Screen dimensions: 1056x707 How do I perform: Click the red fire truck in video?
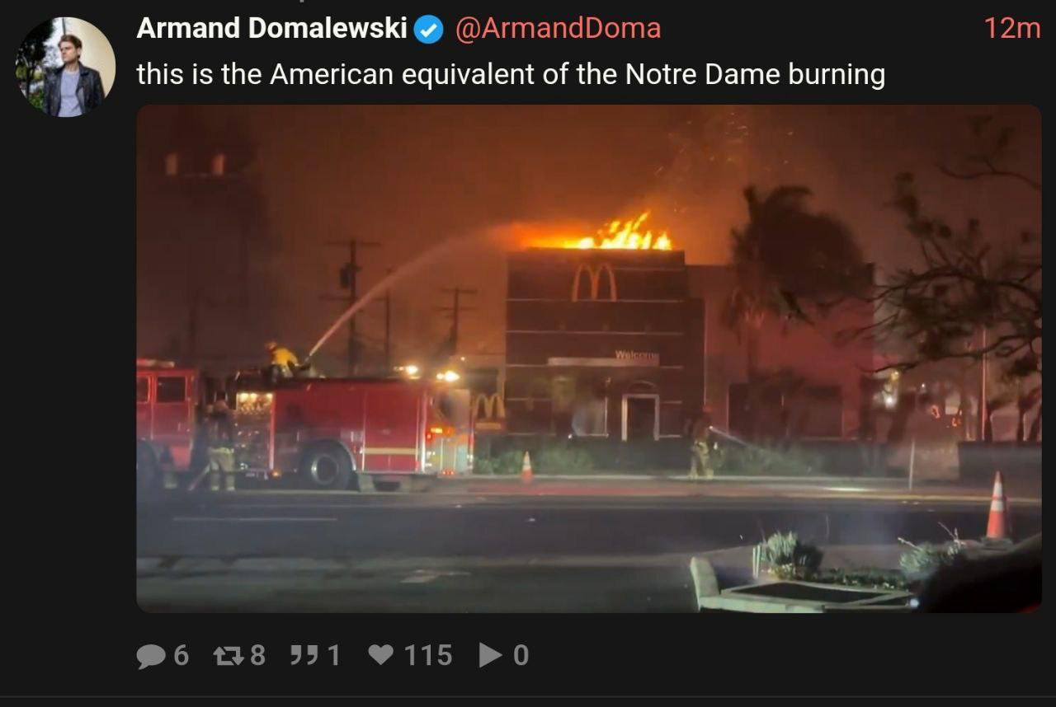pyautogui.click(x=304, y=426)
